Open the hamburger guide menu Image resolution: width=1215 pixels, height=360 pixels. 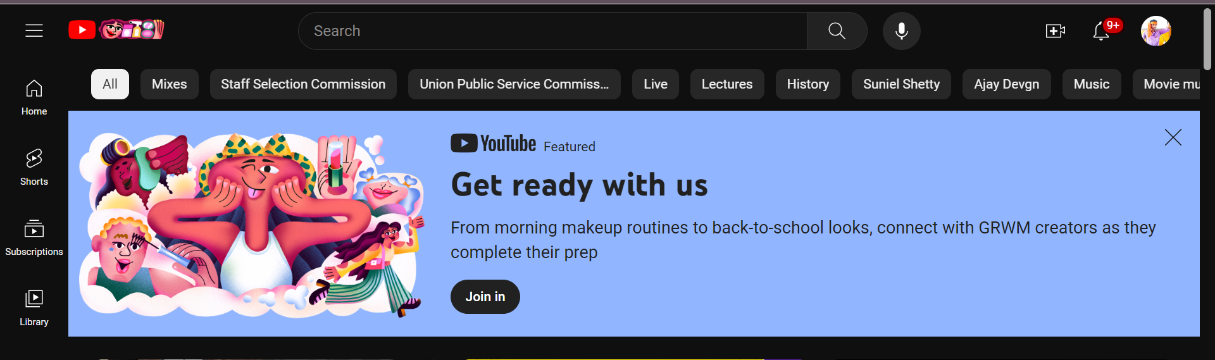(x=34, y=30)
